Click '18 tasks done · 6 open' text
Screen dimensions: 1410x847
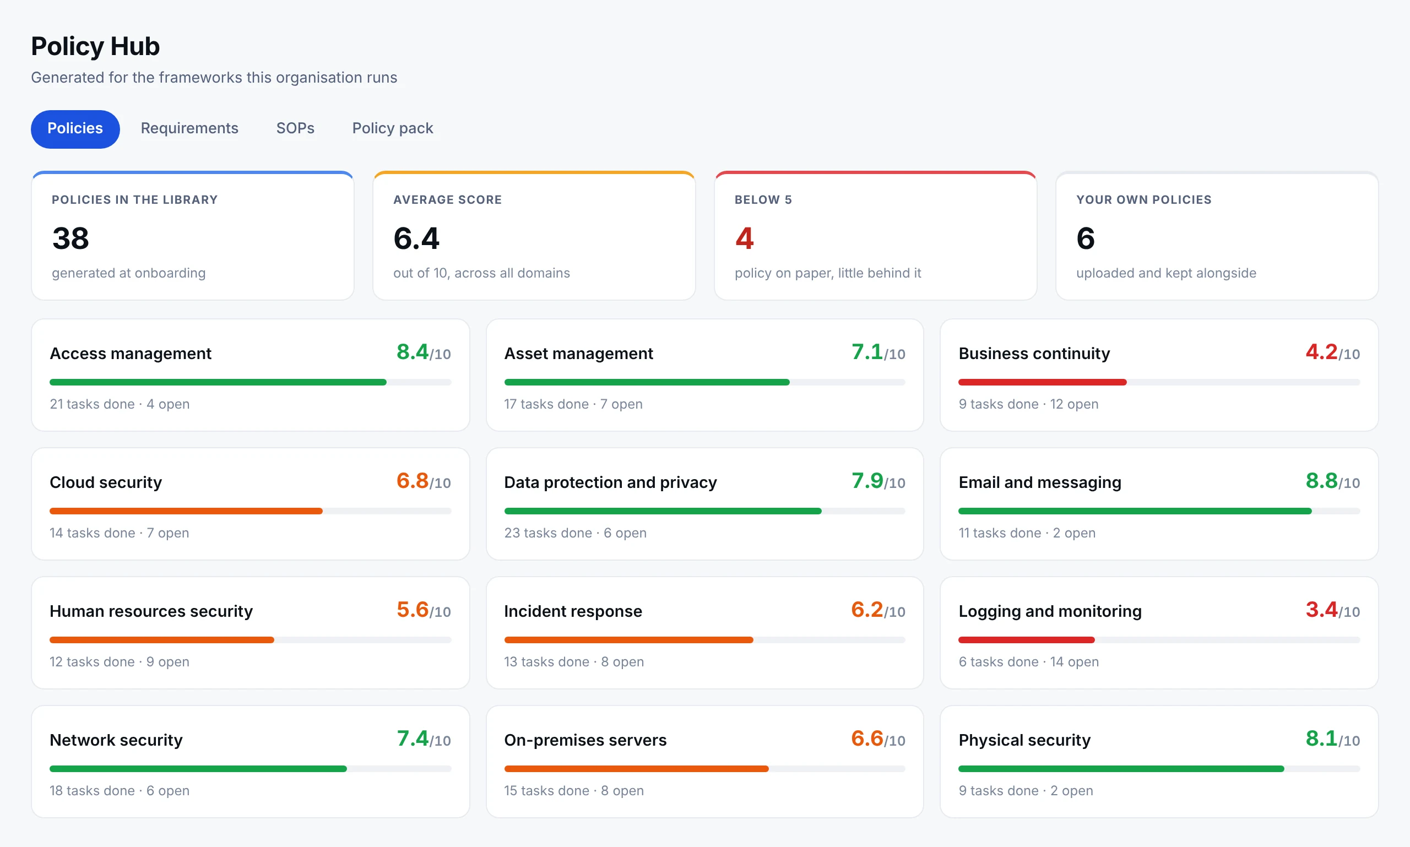120,791
